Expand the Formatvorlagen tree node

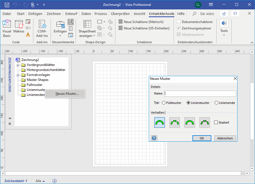18,75
